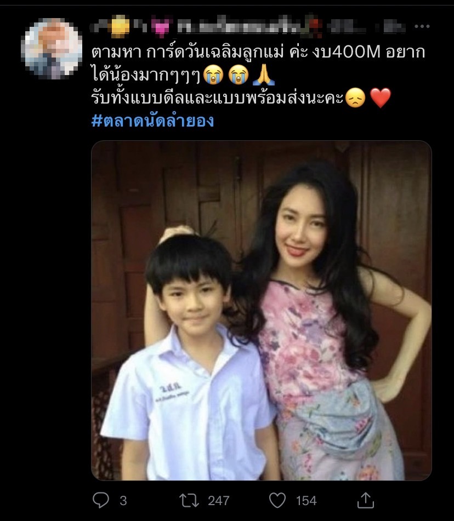This screenshot has height=521, width=454.
Task: Like the tweet with the heart outline icon
Action: tap(277, 500)
